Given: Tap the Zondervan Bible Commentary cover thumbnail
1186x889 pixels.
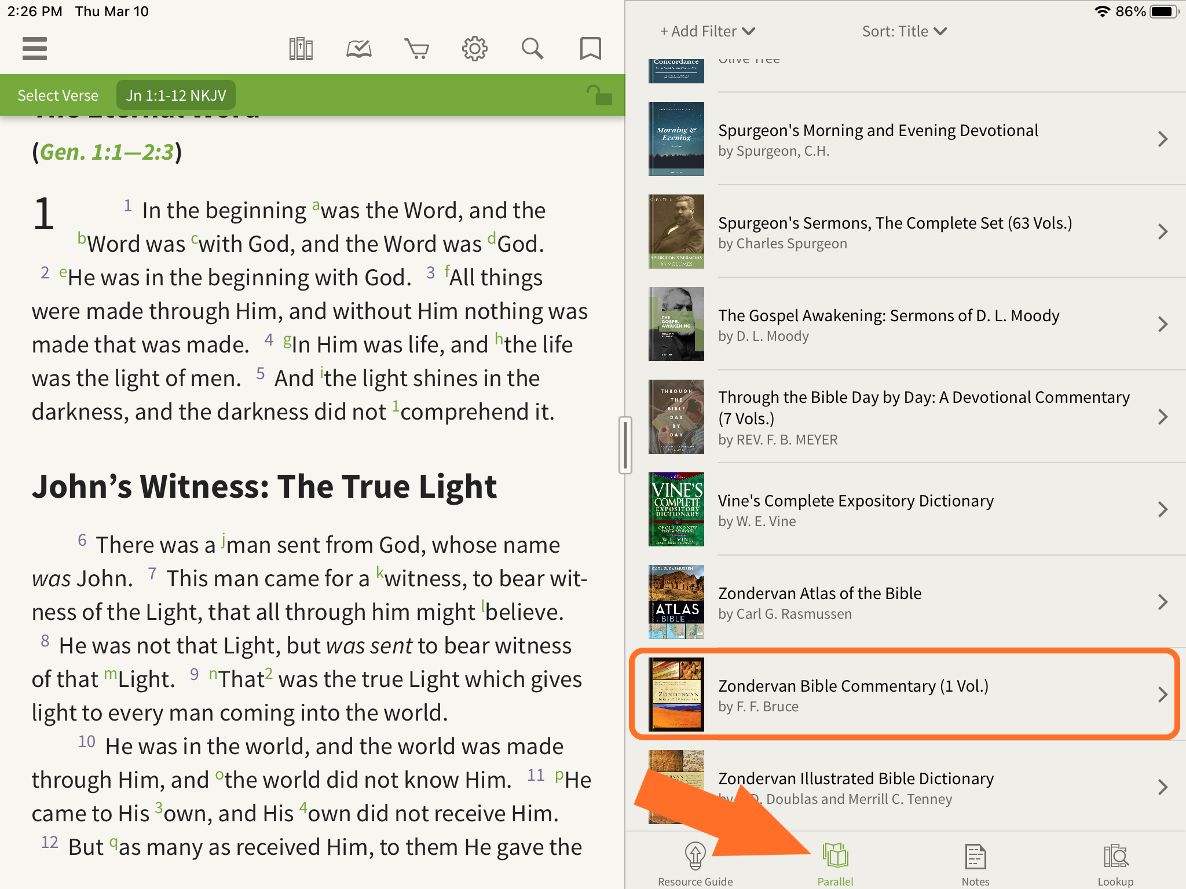Looking at the screenshot, I should [x=676, y=695].
